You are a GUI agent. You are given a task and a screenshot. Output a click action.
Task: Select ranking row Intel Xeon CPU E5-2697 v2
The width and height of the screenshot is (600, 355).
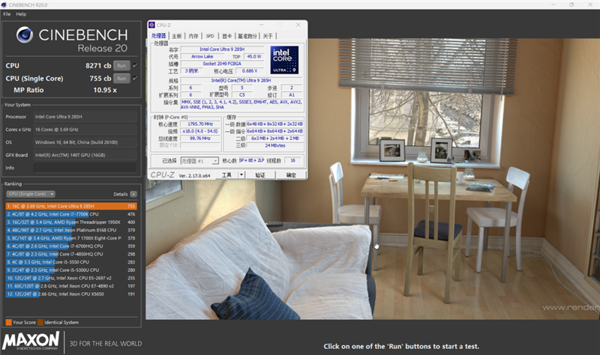[x=71, y=278]
